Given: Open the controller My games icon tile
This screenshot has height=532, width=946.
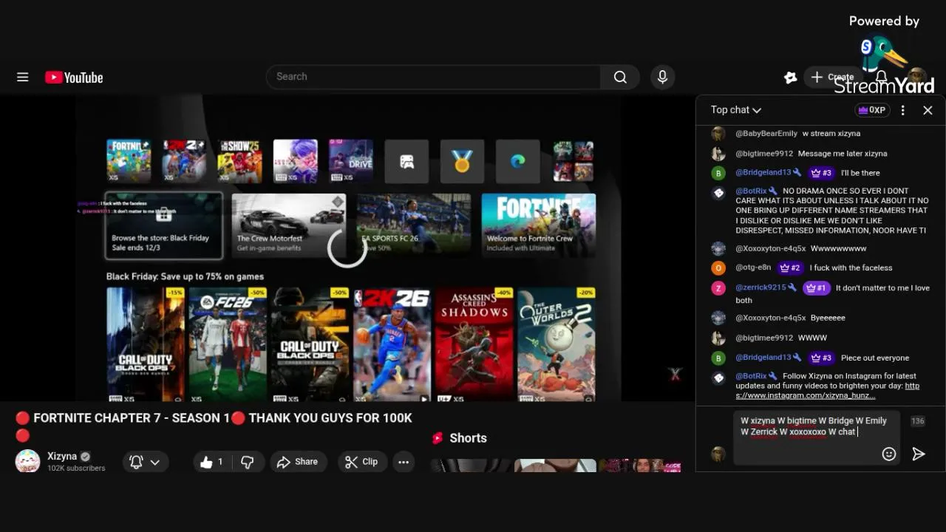Looking at the screenshot, I should pyautogui.click(x=406, y=161).
